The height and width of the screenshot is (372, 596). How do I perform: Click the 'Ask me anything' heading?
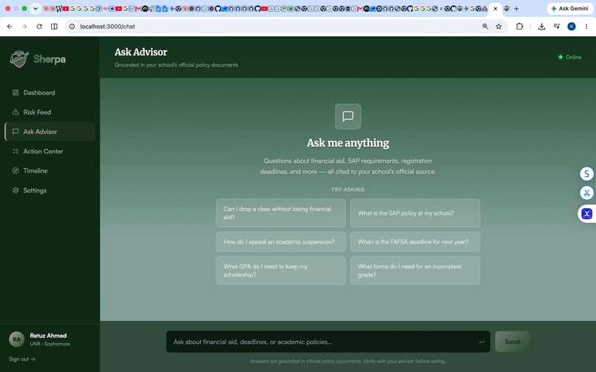(348, 142)
